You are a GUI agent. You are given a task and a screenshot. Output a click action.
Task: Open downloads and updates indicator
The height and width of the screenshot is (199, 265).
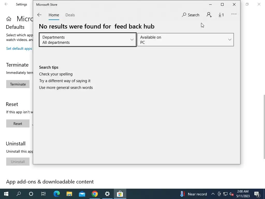(221, 15)
